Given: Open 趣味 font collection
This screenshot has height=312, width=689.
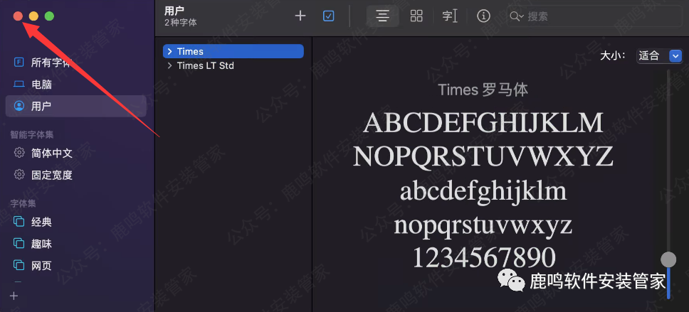Looking at the screenshot, I should 75,244.
